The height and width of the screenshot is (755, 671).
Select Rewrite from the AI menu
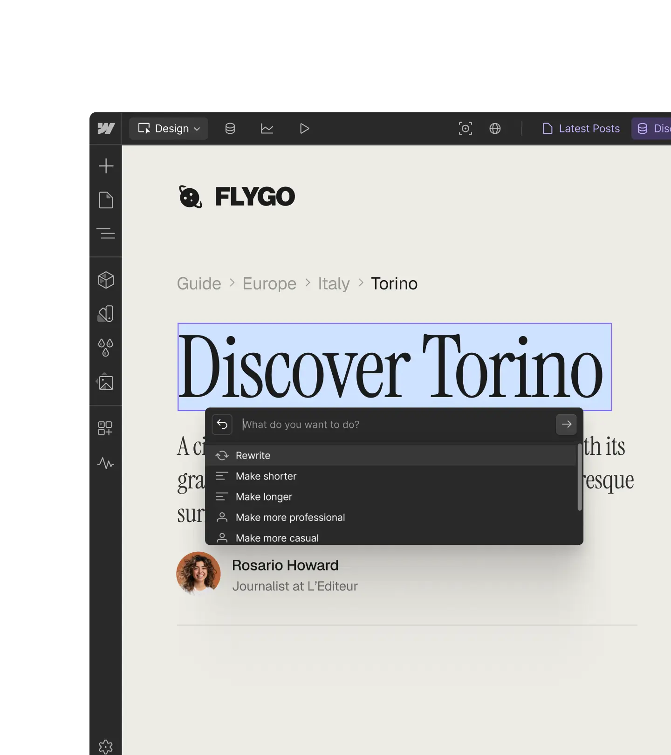pos(253,455)
